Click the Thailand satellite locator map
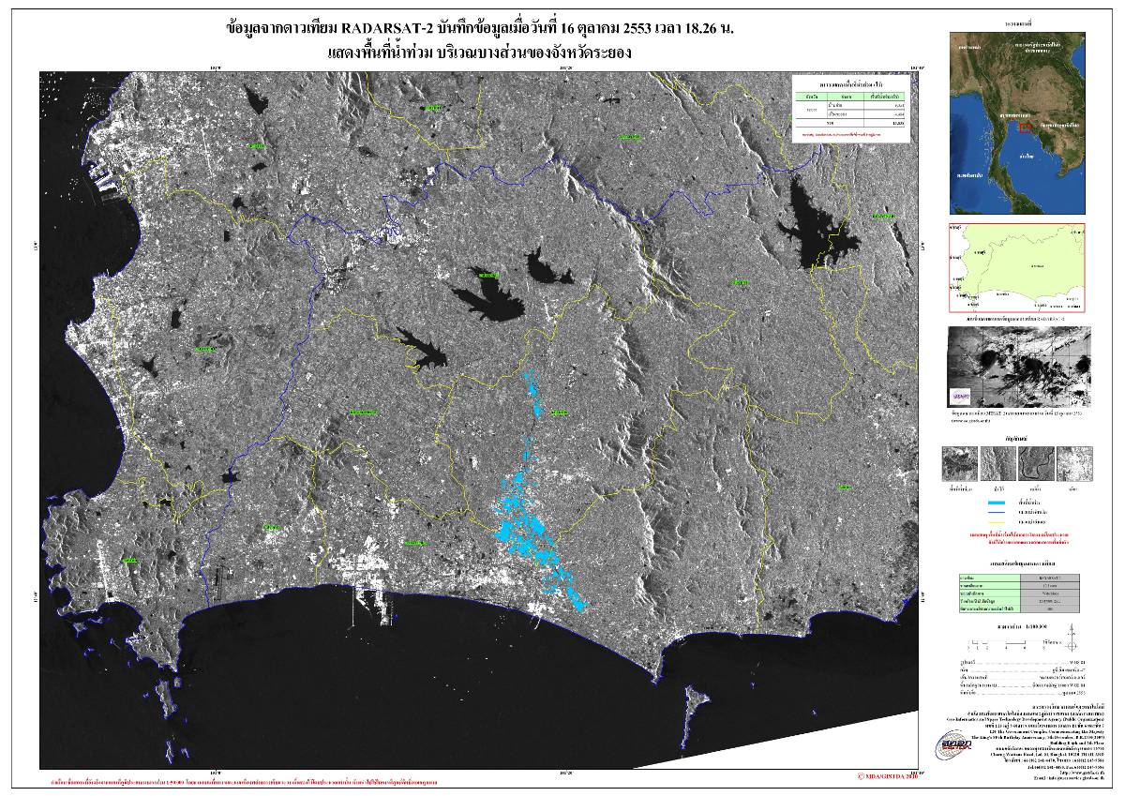1125x796 pixels. (1017, 124)
